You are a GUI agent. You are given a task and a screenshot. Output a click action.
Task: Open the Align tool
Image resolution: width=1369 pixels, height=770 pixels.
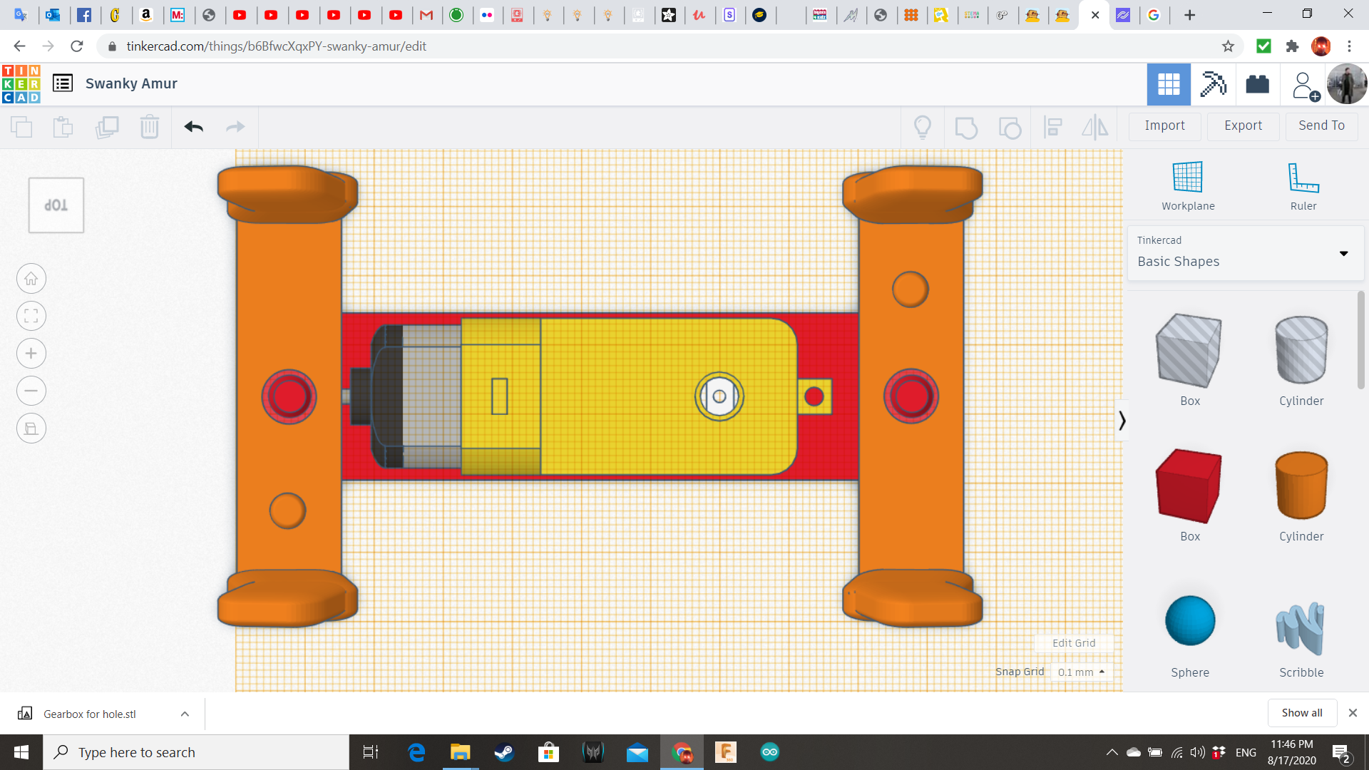tap(1053, 127)
